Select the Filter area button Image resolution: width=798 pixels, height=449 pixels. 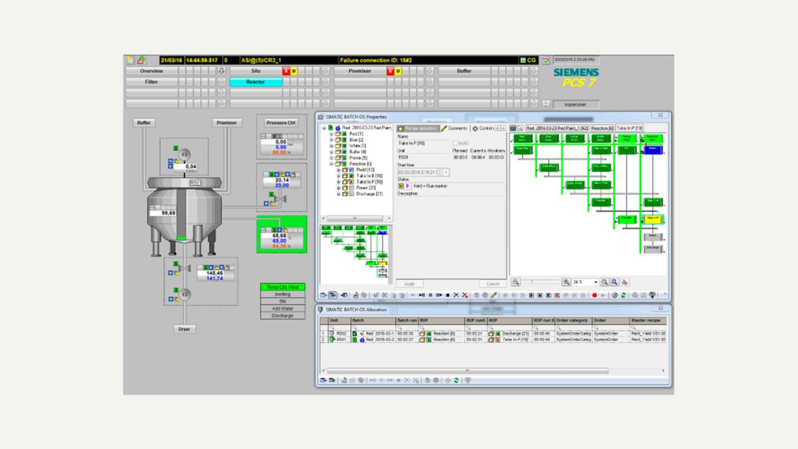152,82
